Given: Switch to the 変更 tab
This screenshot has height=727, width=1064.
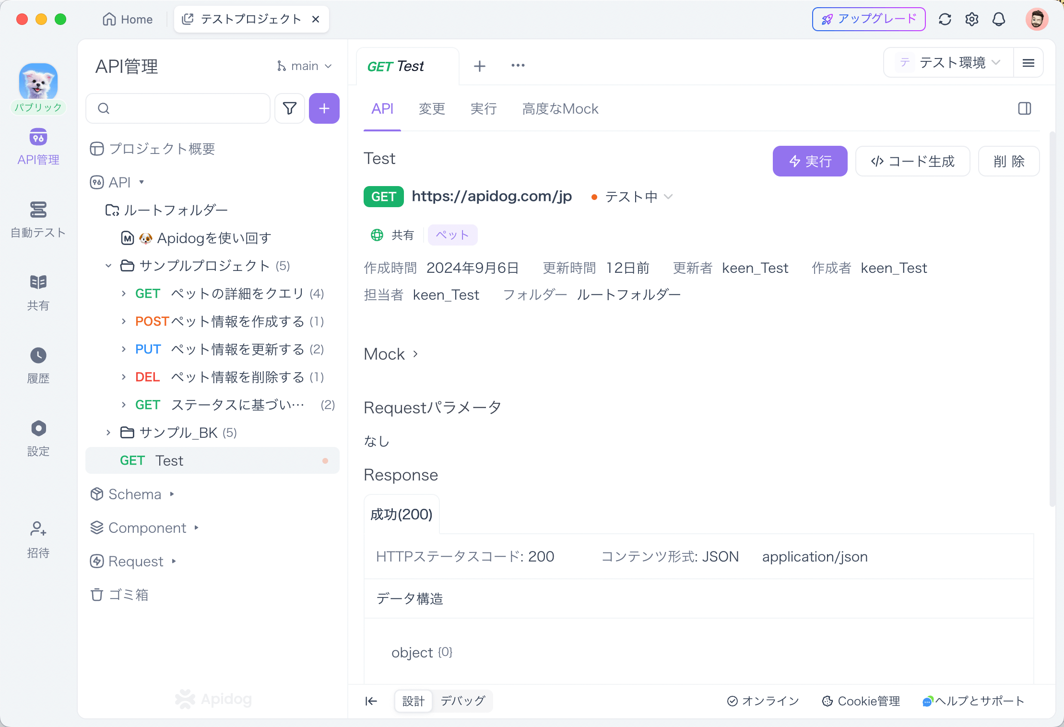Looking at the screenshot, I should tap(432, 109).
